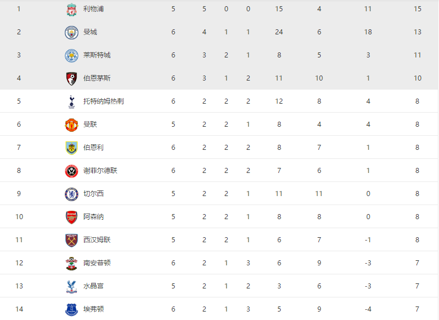This screenshot has height=320, width=439.
Task: Click the Leicester City fox crest
Action: (71, 55)
